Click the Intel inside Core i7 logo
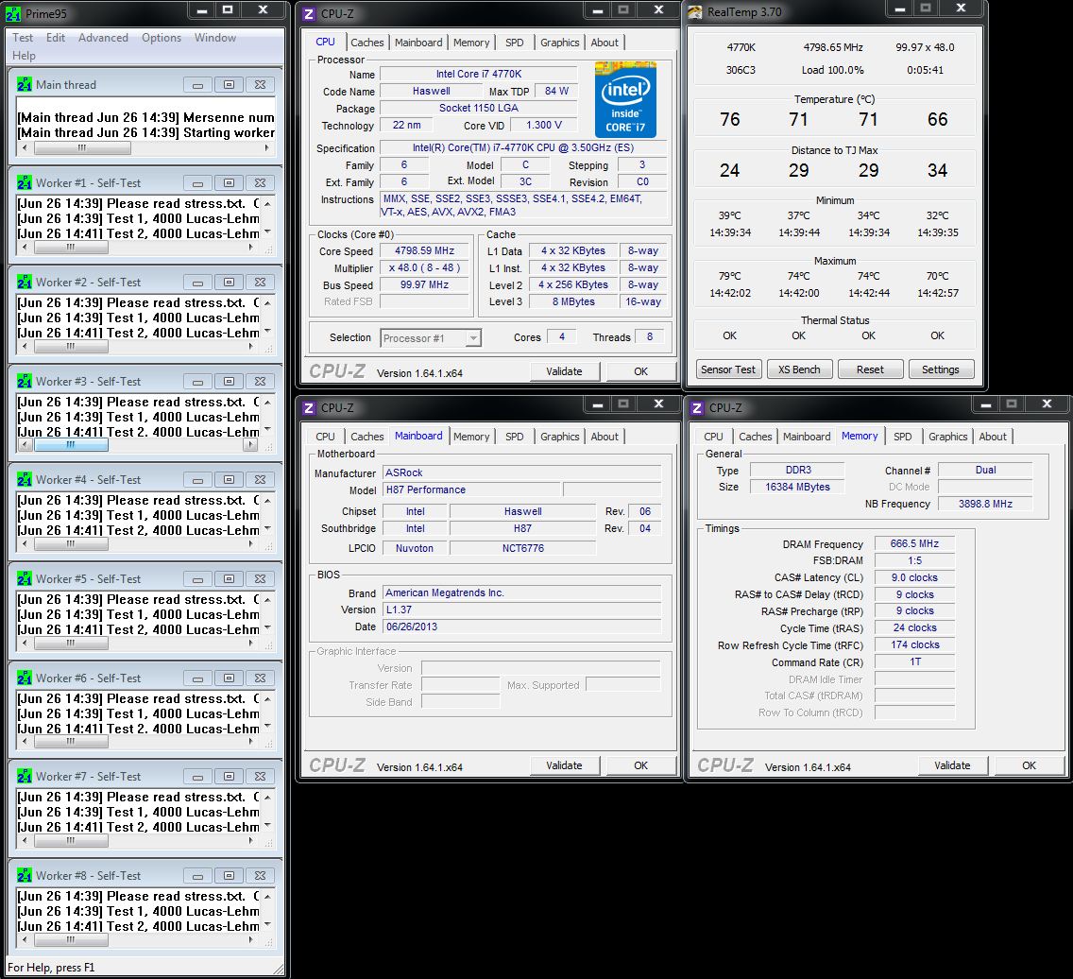Screen dimensions: 1073x979 pos(625,99)
